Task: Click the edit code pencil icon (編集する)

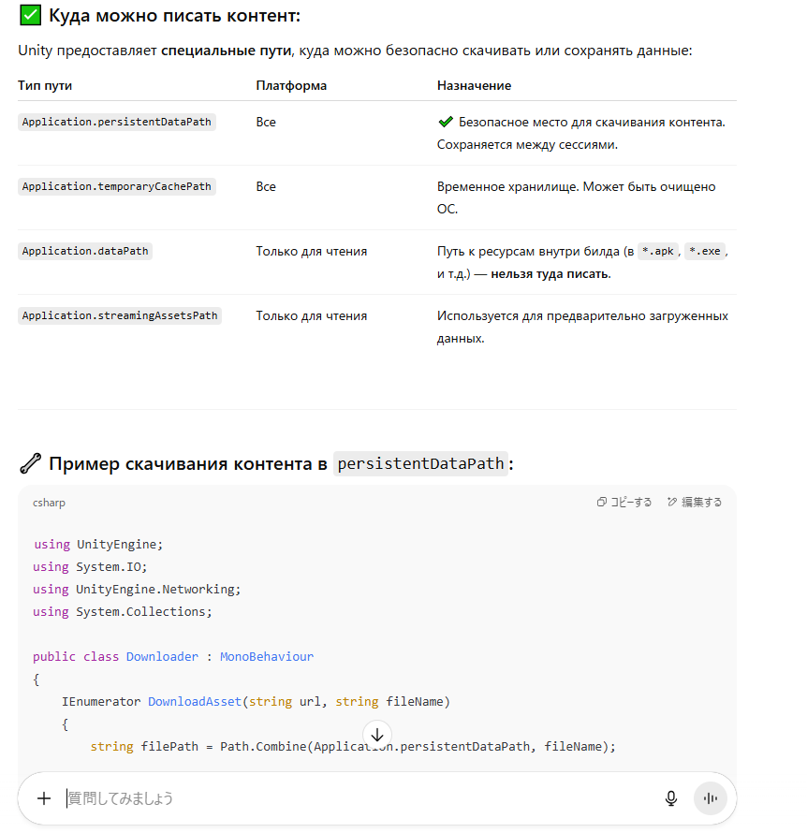Action: (672, 503)
